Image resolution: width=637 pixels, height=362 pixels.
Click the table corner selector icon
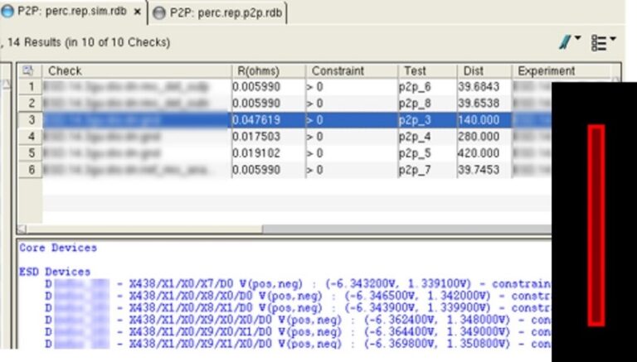click(27, 71)
